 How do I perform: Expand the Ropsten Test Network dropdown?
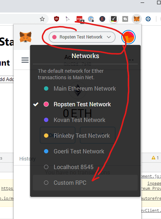coord(82,37)
